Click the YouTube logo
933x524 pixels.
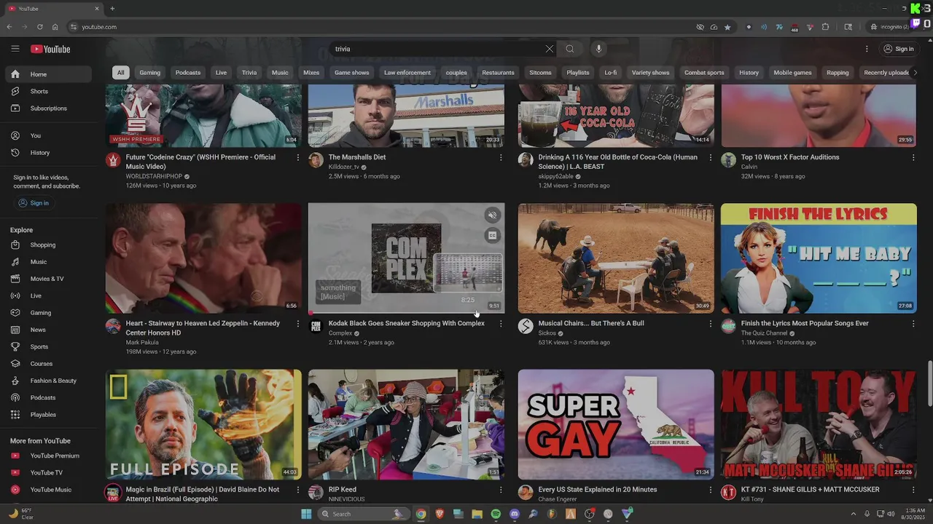click(x=50, y=49)
